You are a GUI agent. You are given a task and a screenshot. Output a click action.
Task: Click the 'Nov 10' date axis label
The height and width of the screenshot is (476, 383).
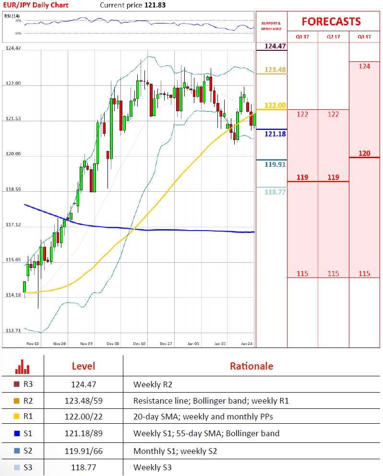[33, 344]
